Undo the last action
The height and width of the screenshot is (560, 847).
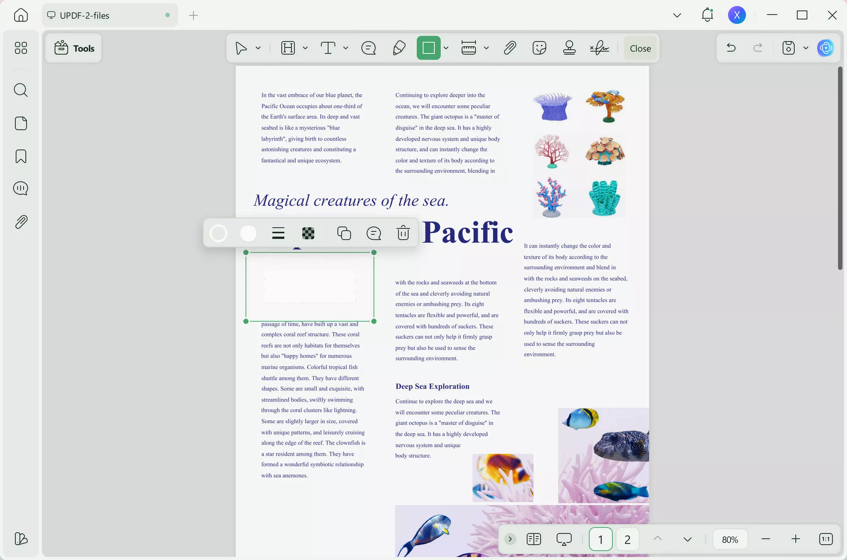pos(730,48)
